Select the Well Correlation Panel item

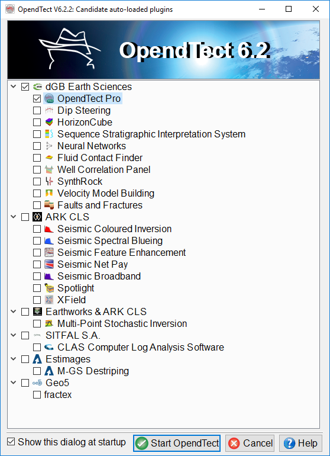coord(103,169)
